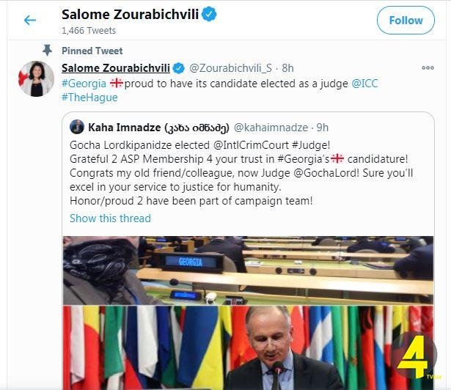The height and width of the screenshot is (390, 451).
Task: Open the tweet's three-dot more menu
Action: 428,68
